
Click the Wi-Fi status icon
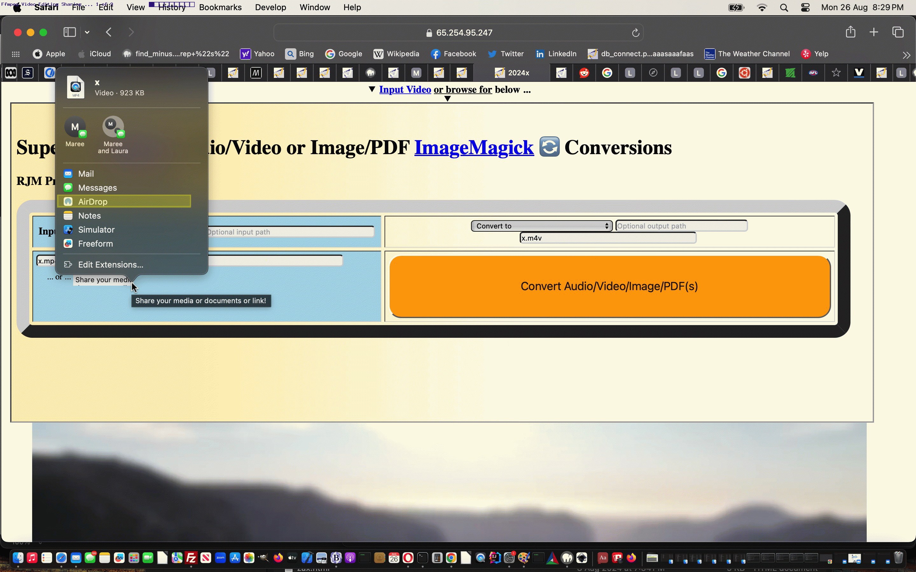[x=761, y=8]
